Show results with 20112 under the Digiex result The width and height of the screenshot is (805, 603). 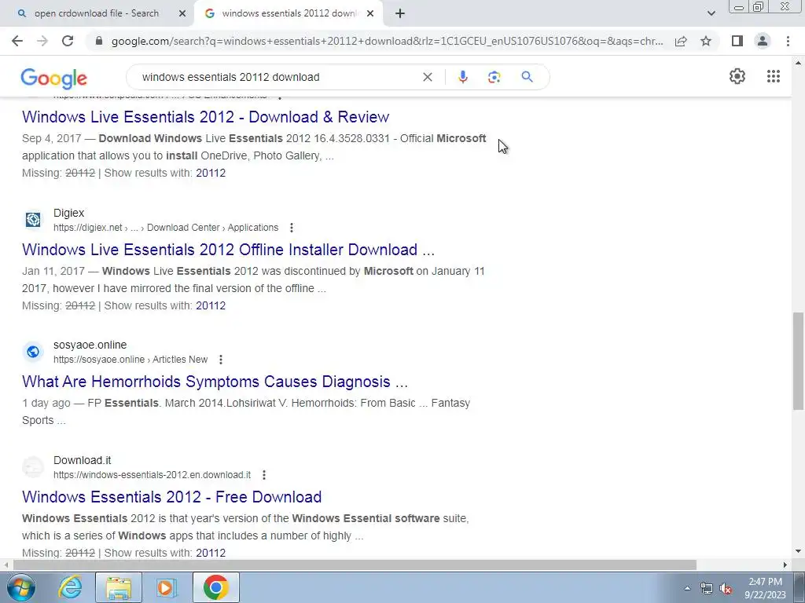pyautogui.click(x=211, y=305)
